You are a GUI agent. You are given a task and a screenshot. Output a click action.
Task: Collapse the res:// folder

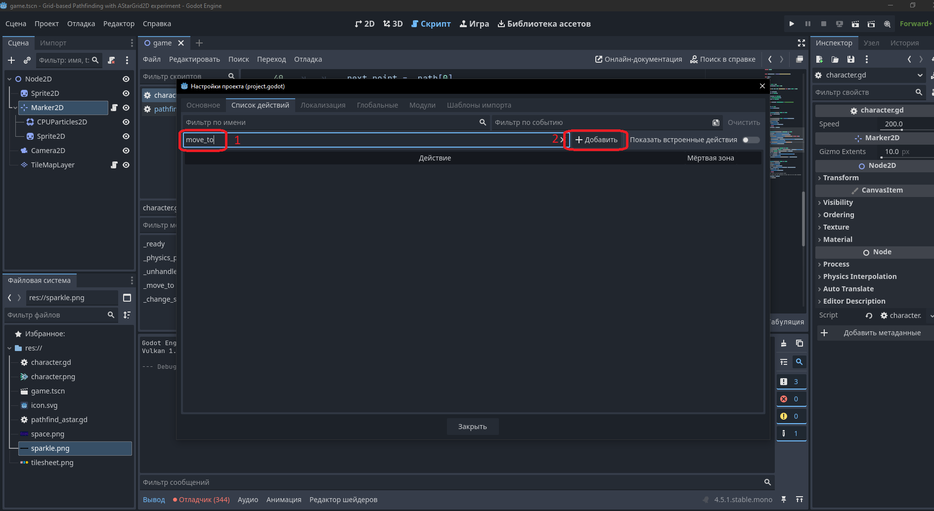[9, 348]
